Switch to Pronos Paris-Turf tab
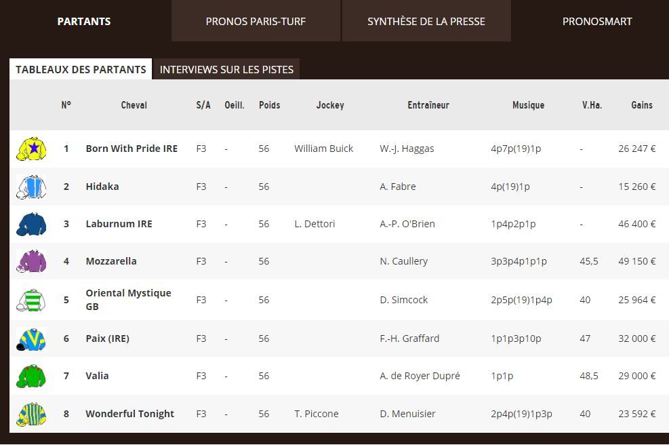 [x=256, y=21]
